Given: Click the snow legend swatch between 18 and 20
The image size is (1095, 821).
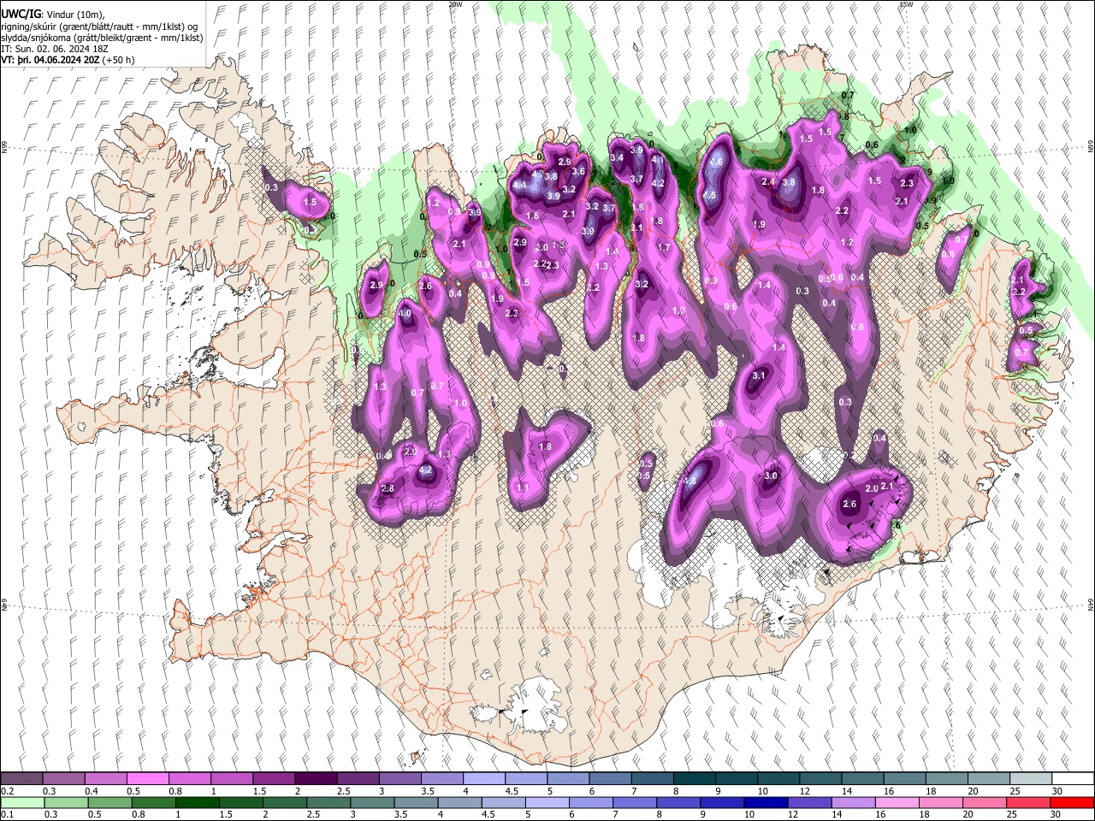Looking at the screenshot, I should tap(947, 779).
